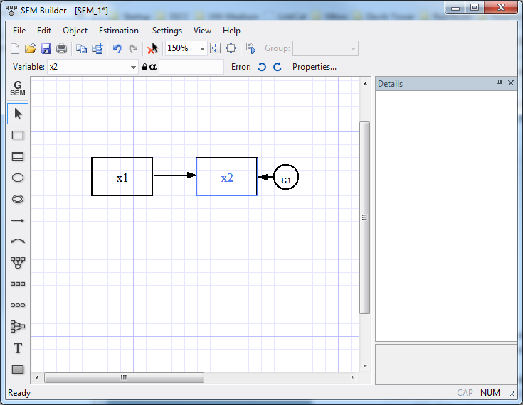
Task: Open the Object menu
Action: [75, 31]
